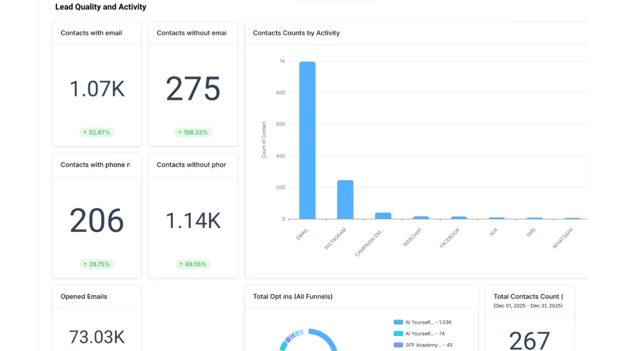Image resolution: width=626 pixels, height=351 pixels.
Task: Open the Contacts without email card title
Action: point(191,33)
